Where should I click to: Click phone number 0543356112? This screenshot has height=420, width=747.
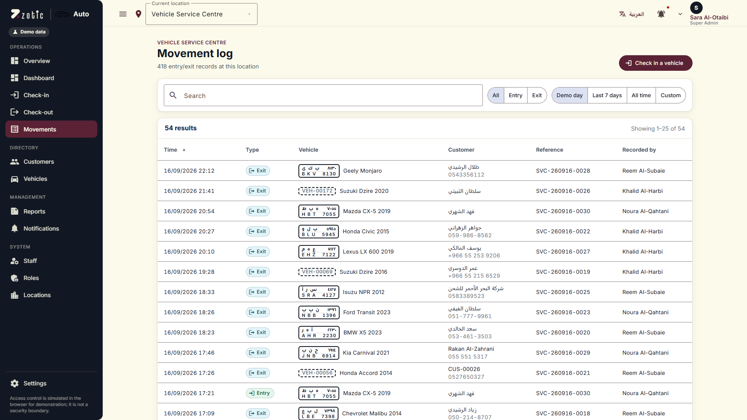pyautogui.click(x=466, y=175)
